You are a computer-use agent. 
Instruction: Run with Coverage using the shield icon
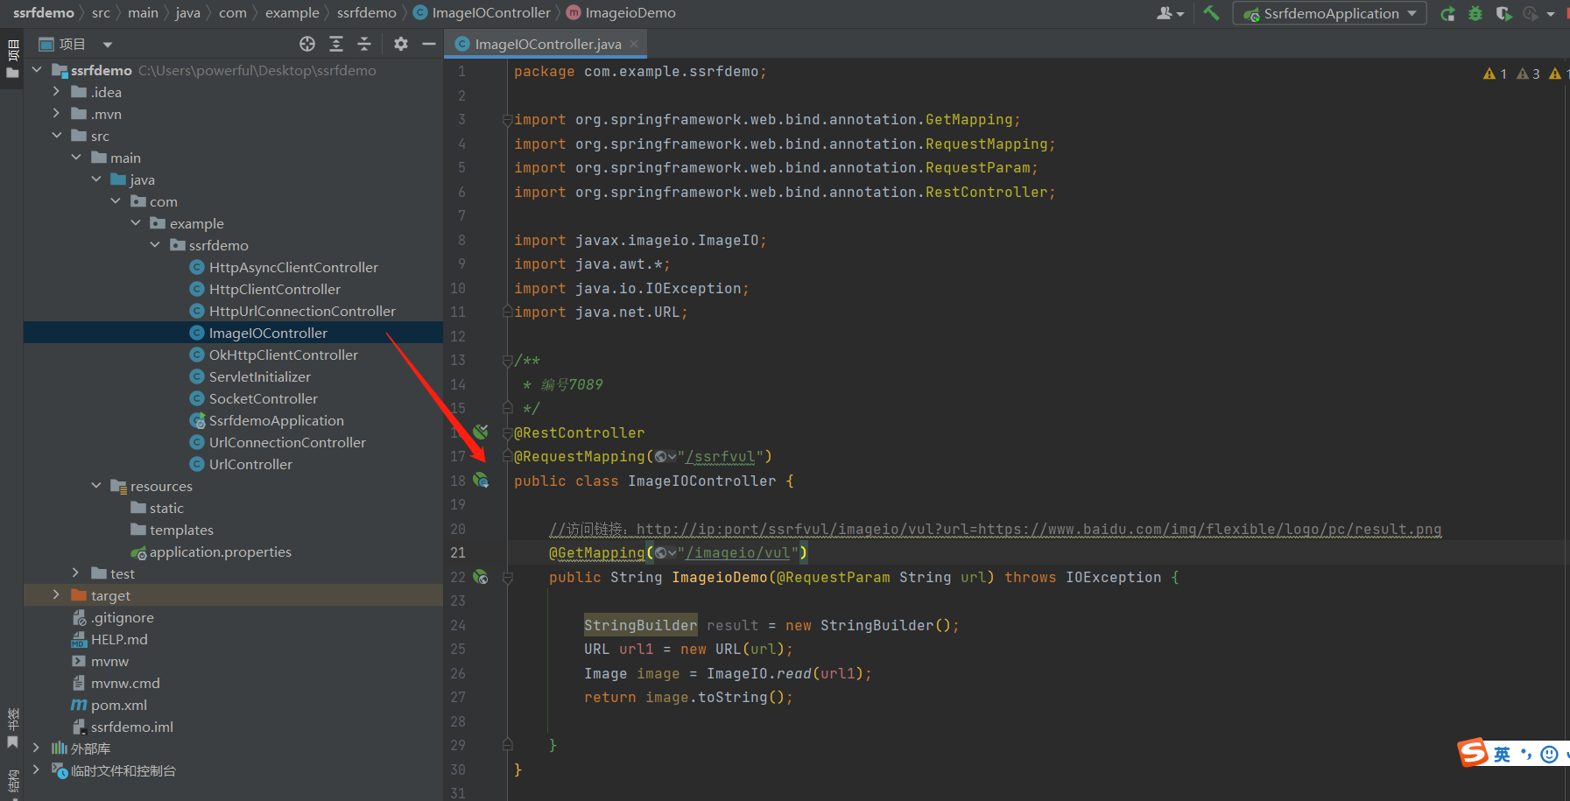(x=1503, y=13)
